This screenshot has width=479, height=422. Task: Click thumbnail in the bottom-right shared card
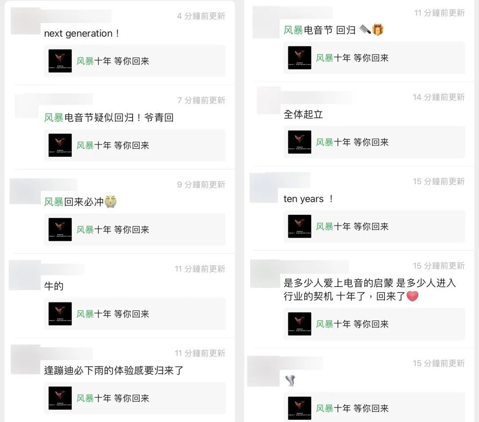[x=300, y=408]
